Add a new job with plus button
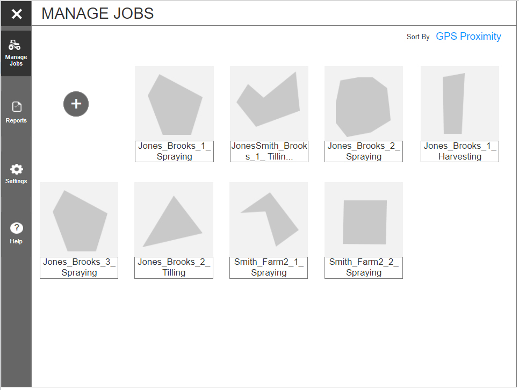 76,104
